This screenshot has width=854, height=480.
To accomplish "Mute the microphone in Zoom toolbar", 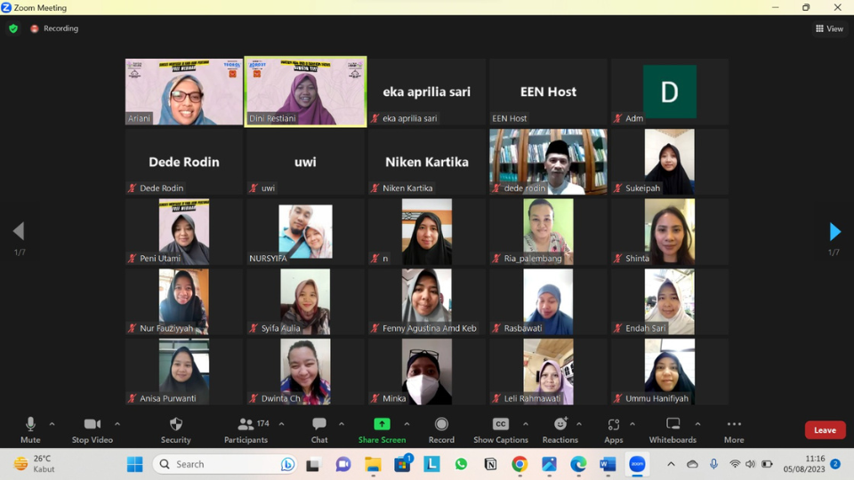I will click(30, 430).
